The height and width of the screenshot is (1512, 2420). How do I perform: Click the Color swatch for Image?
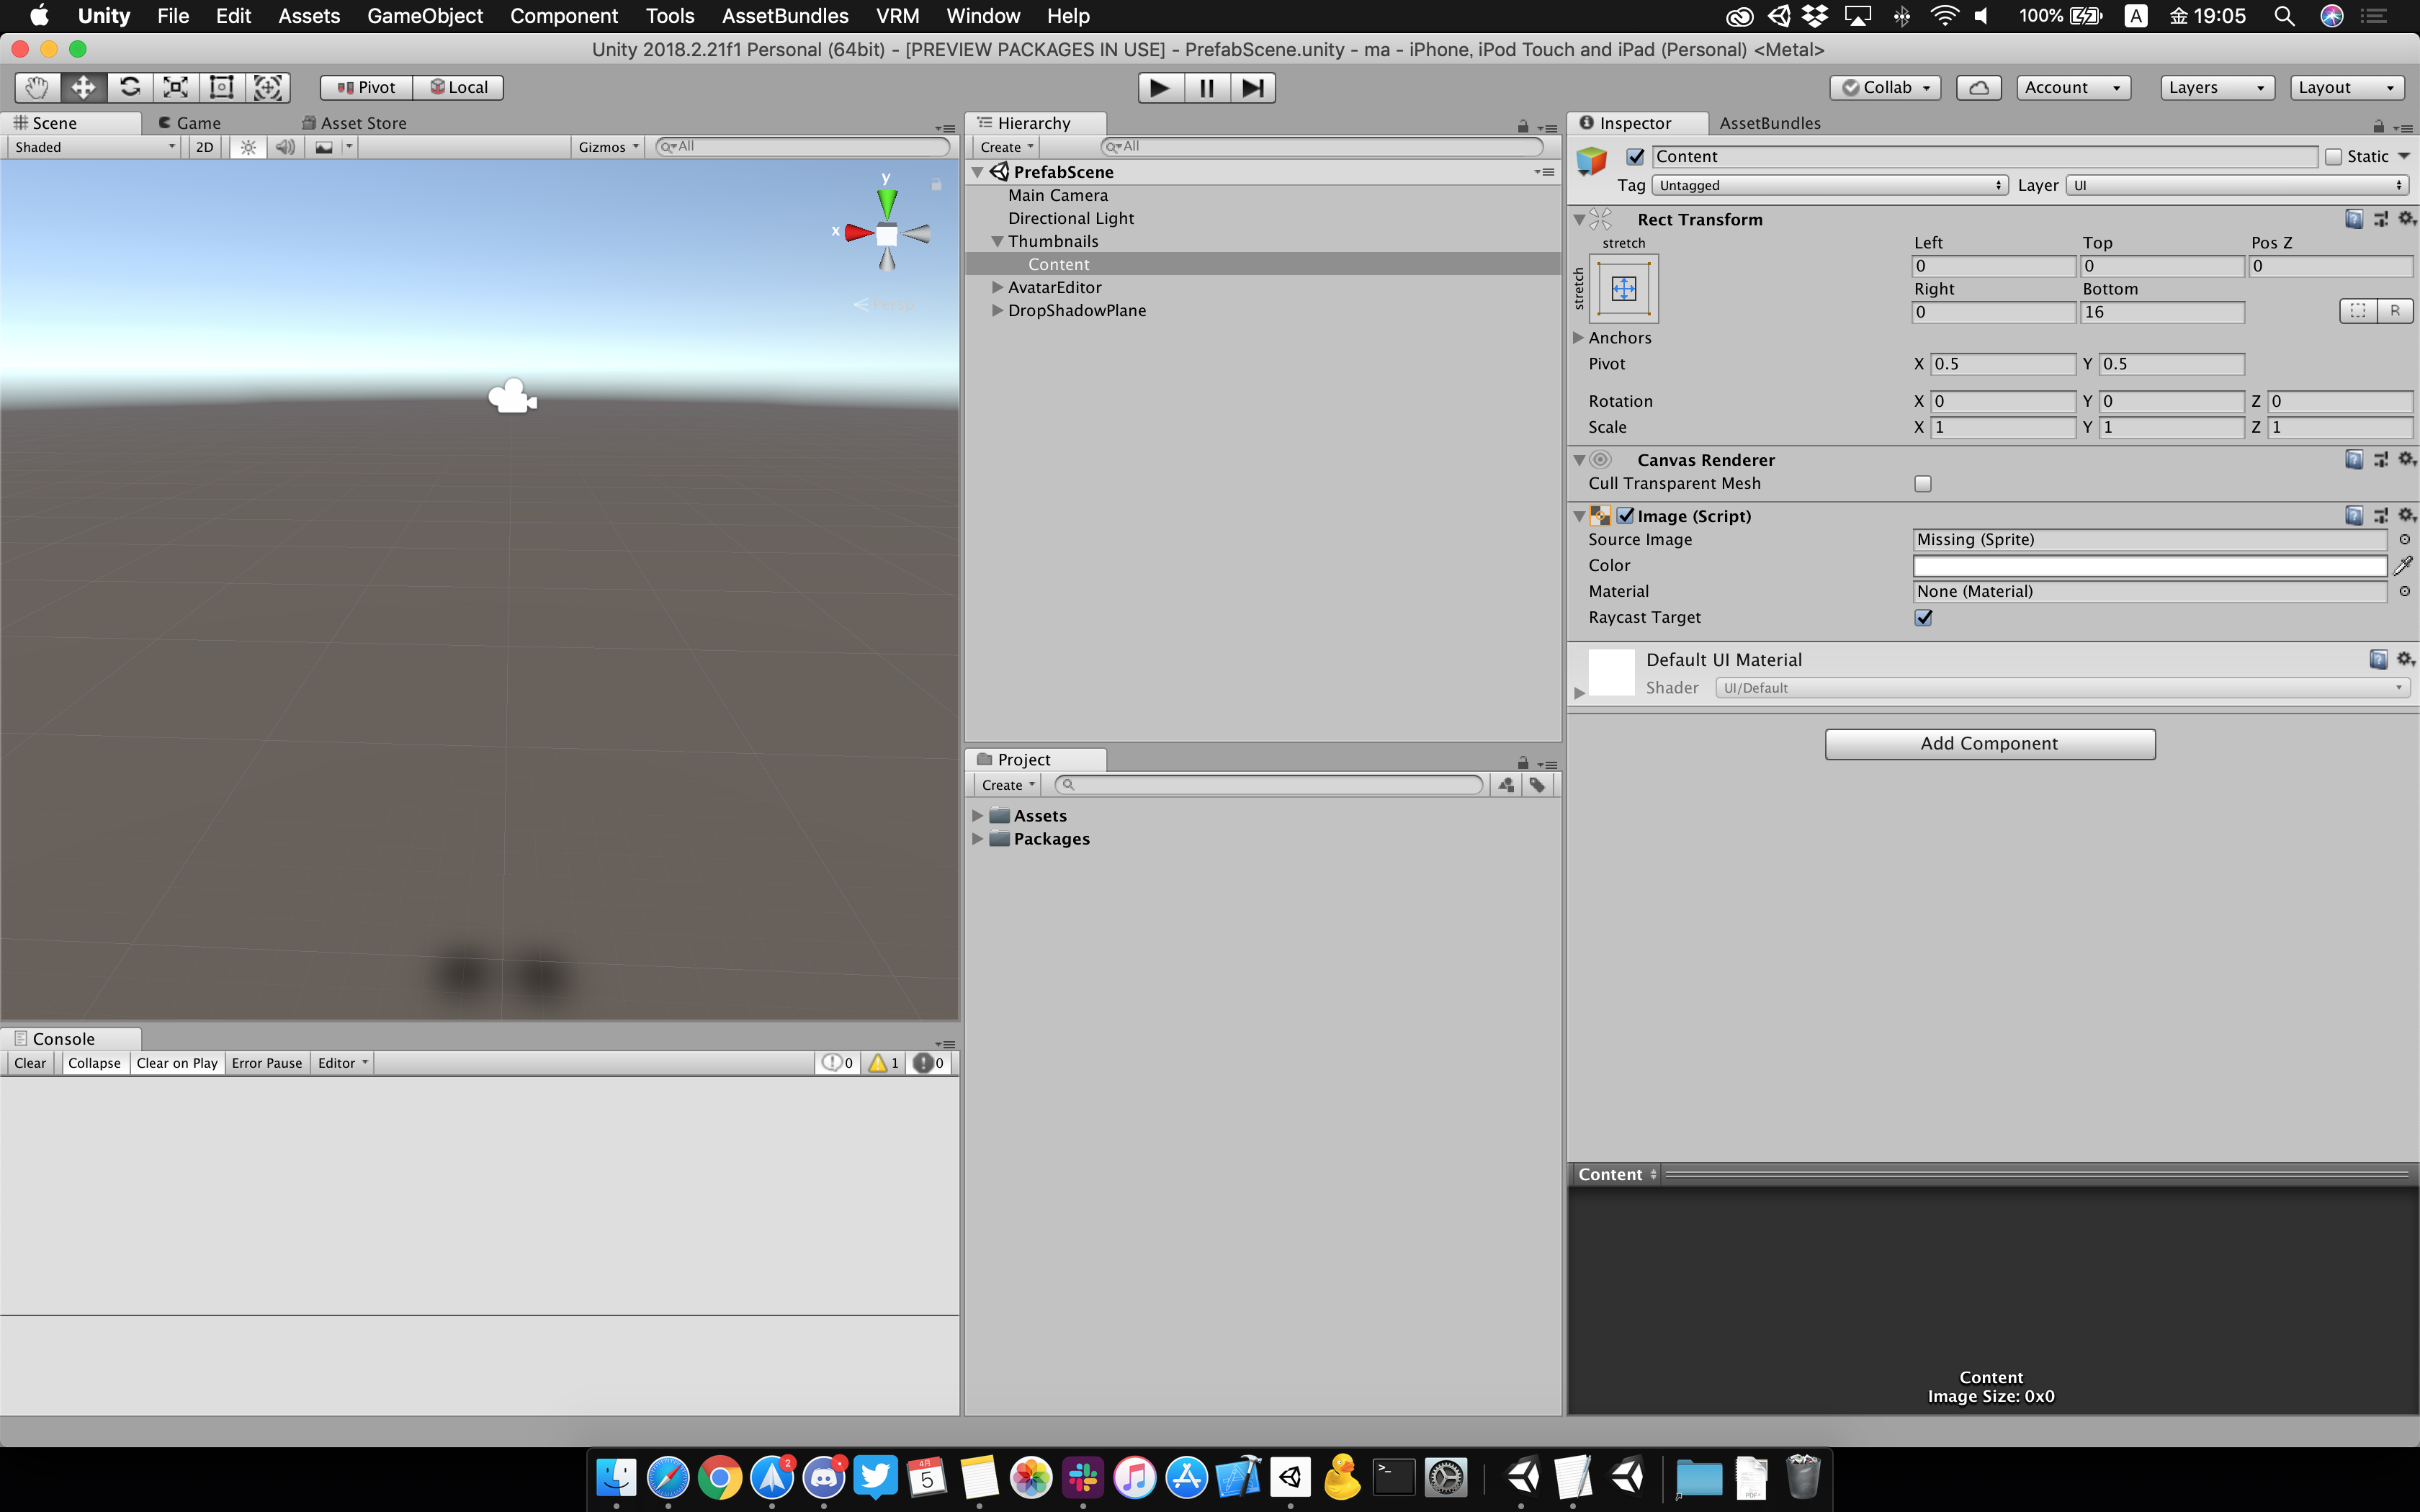[x=2150, y=564]
